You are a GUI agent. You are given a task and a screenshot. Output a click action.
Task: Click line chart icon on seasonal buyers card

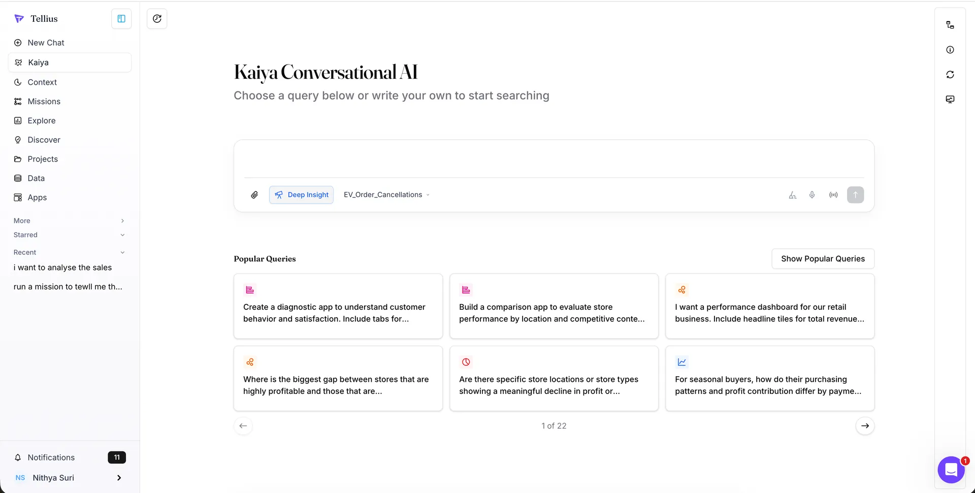[681, 362]
